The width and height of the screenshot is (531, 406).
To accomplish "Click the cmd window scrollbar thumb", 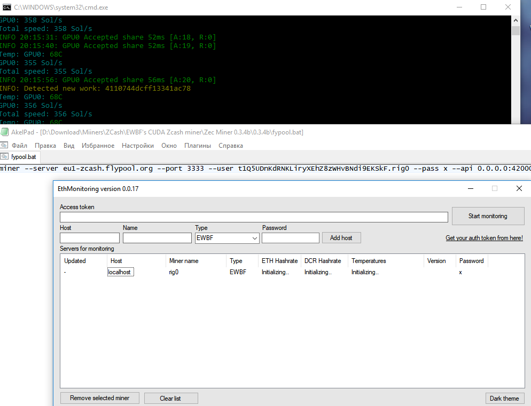I will [x=516, y=30].
